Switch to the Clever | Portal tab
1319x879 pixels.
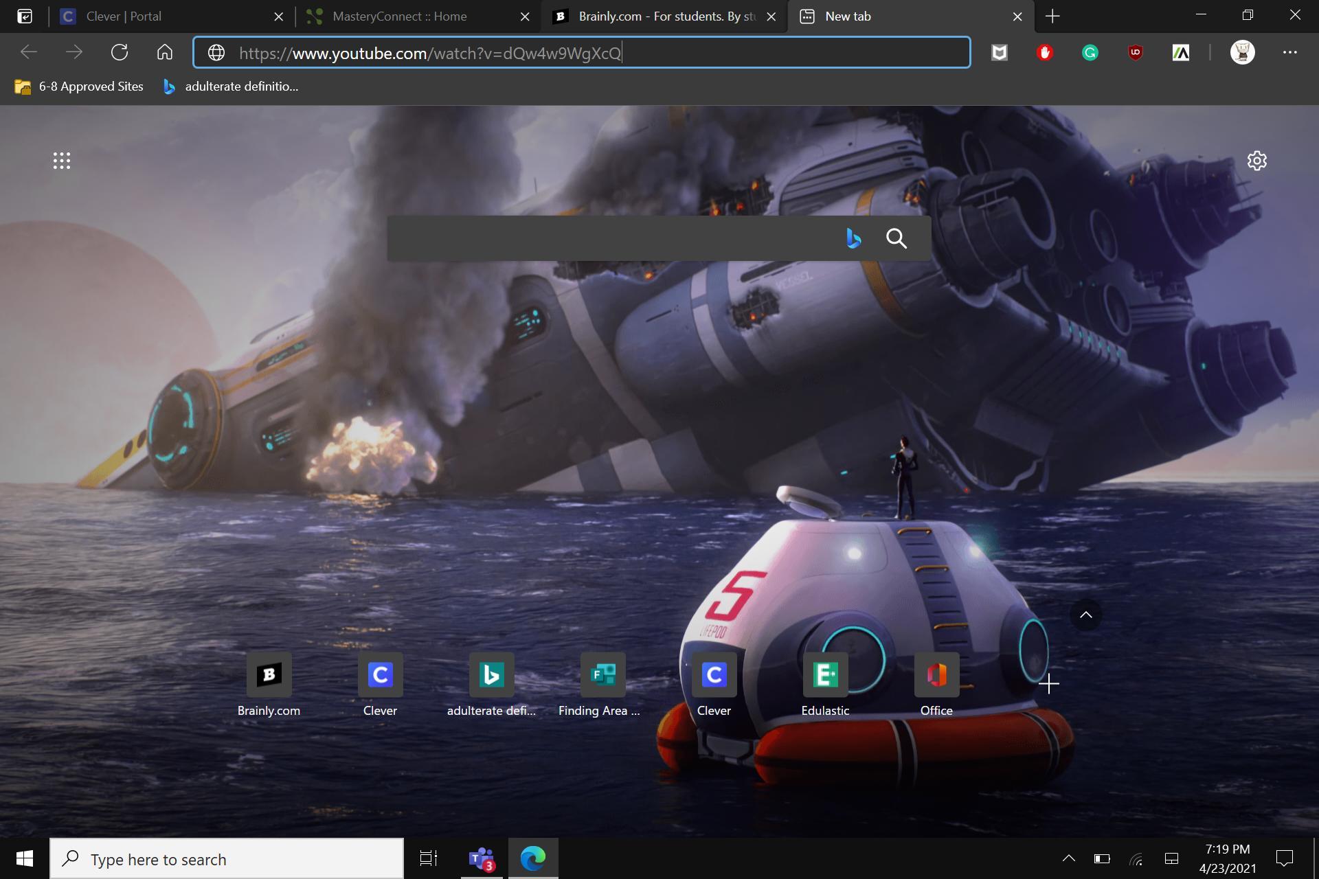[124, 16]
